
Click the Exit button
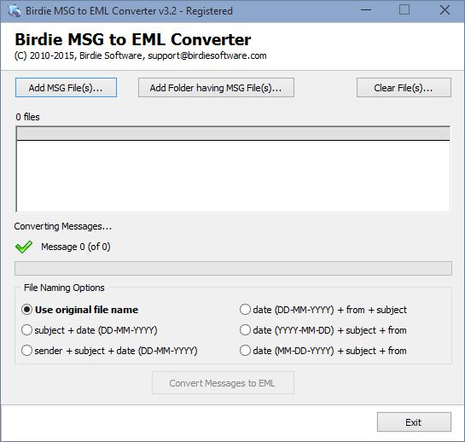coord(414,422)
